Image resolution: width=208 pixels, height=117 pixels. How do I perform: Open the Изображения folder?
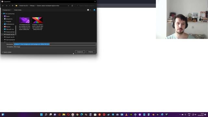click(x=10, y=24)
